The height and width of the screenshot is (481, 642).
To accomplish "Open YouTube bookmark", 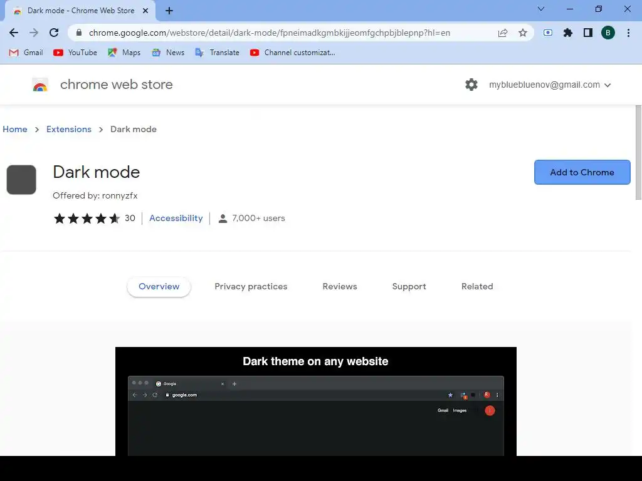I will pyautogui.click(x=75, y=53).
